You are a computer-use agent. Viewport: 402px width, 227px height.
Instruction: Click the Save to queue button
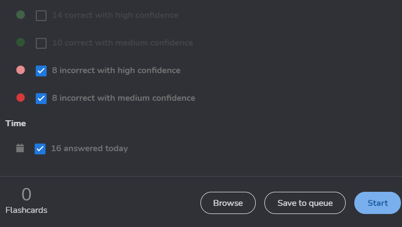tap(304, 203)
